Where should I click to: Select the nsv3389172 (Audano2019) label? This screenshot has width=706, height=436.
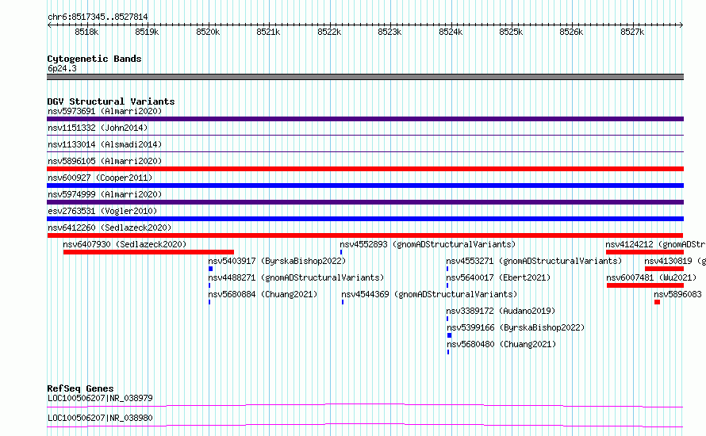click(501, 311)
